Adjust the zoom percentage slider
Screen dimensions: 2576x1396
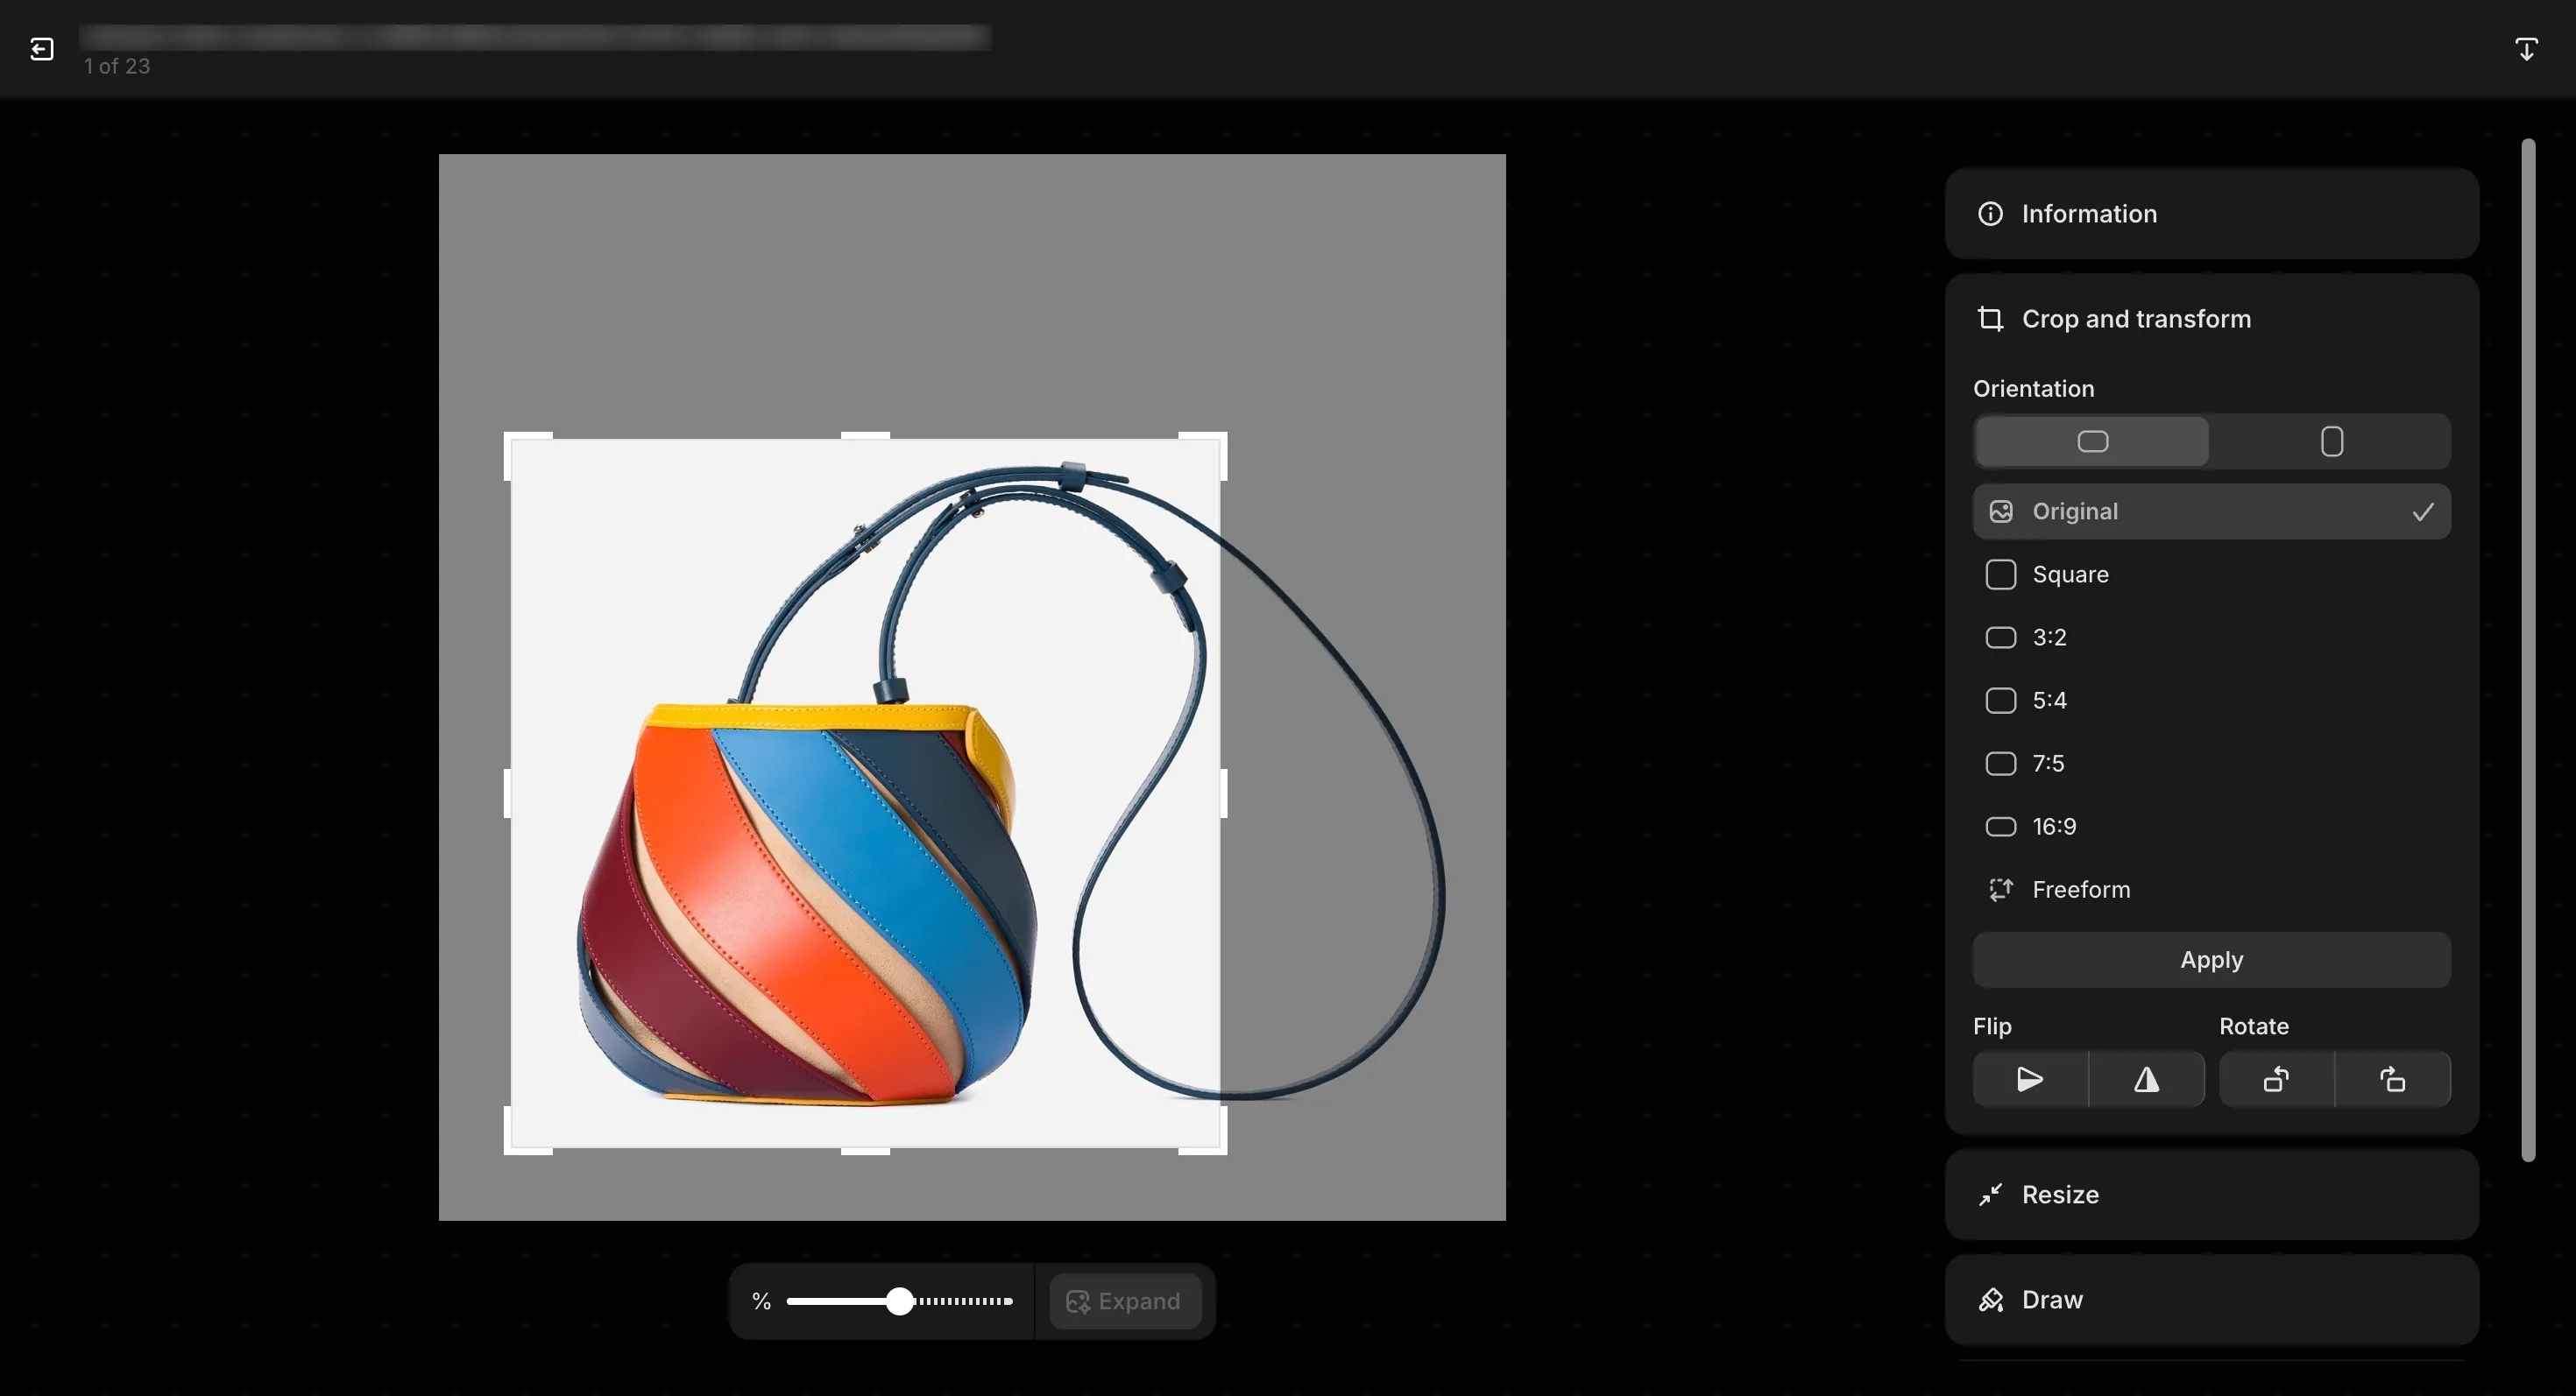899,1301
